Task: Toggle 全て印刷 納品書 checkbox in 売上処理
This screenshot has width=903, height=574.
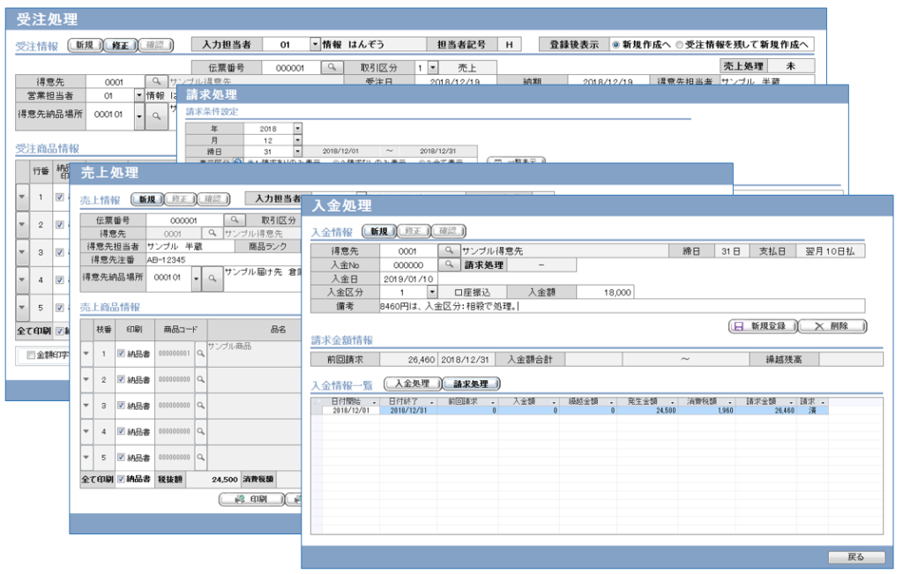Action: tap(121, 479)
